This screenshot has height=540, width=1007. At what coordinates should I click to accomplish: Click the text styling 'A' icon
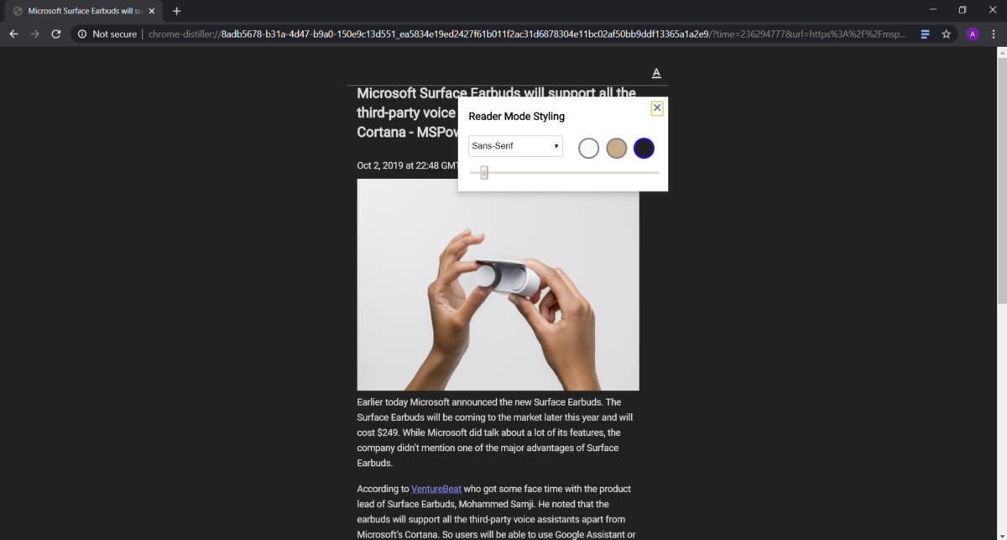pos(656,73)
